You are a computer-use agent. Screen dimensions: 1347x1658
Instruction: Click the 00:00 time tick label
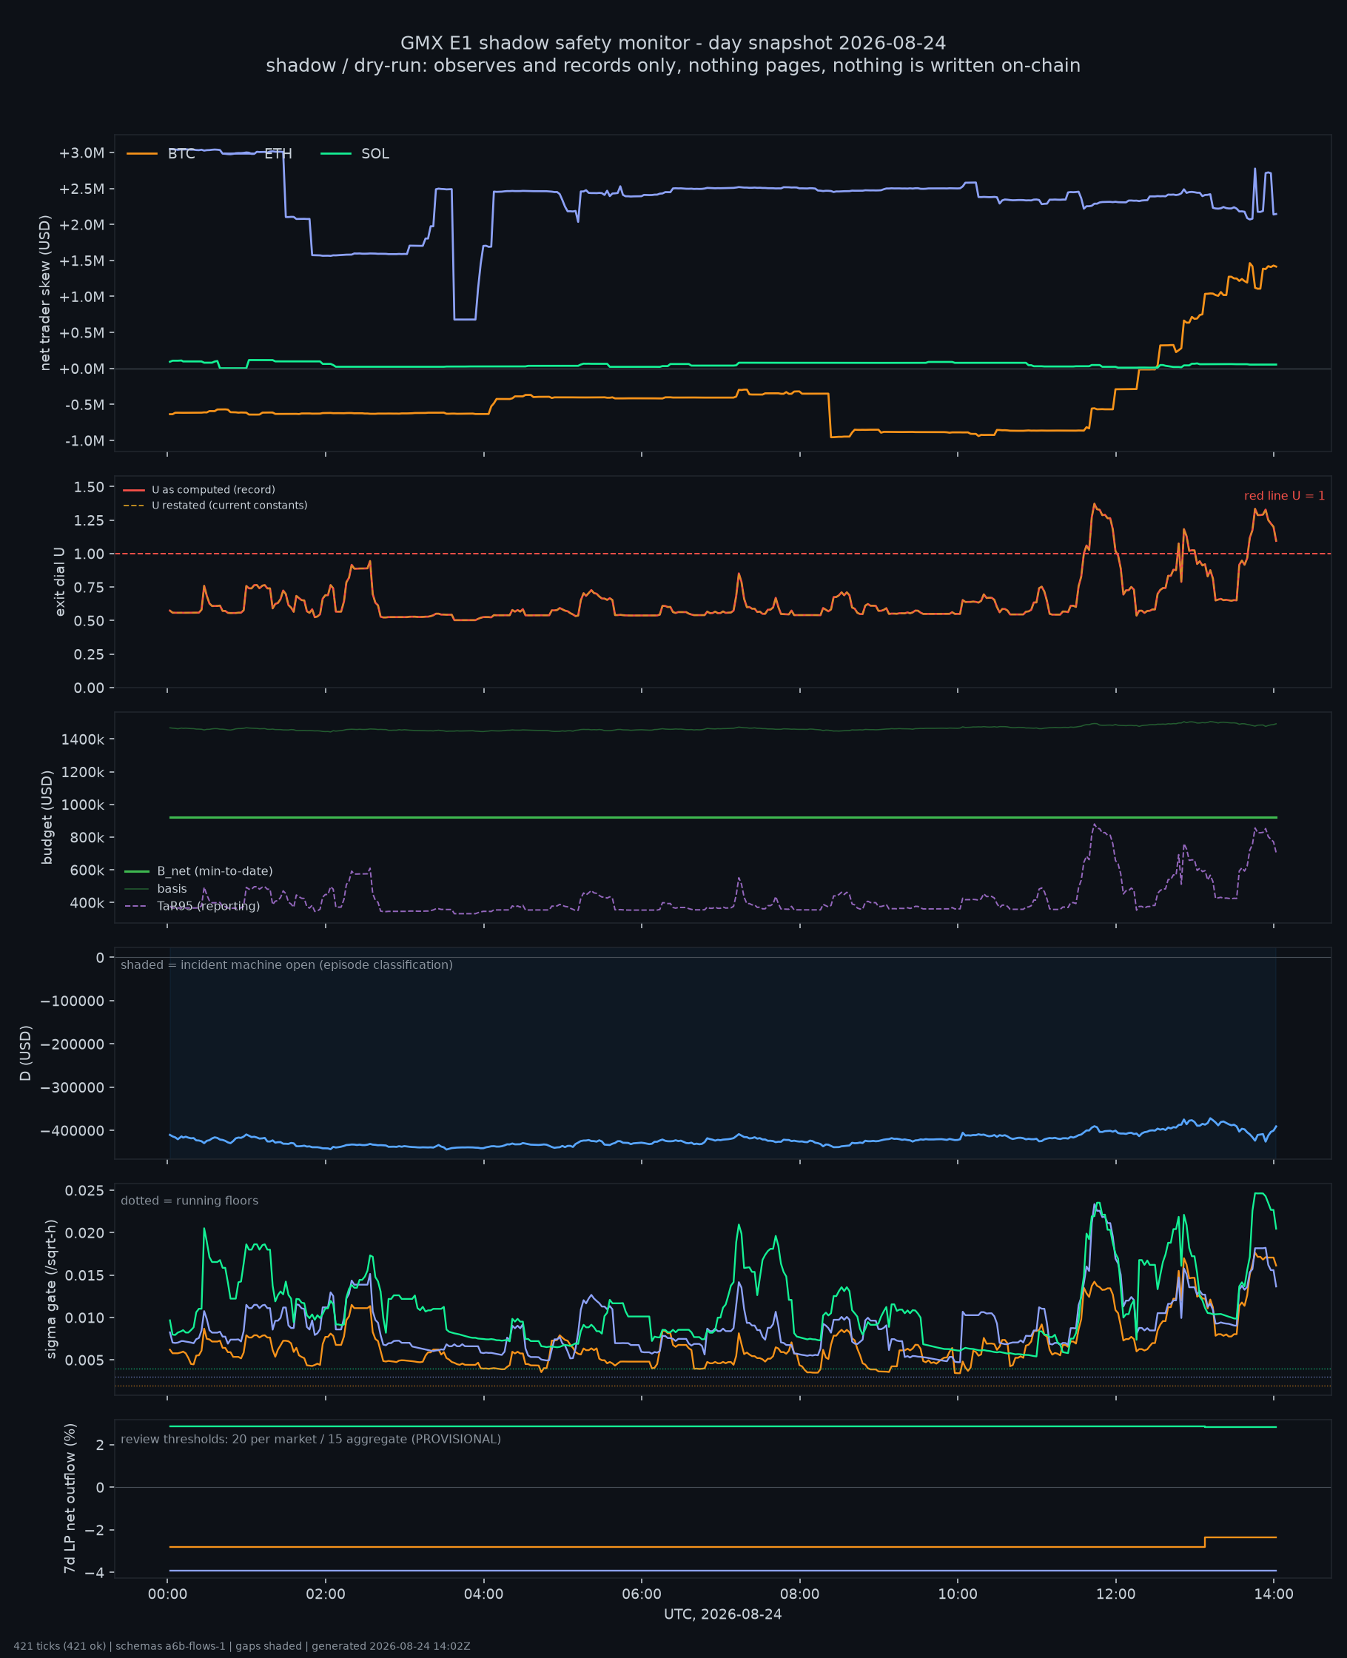pyautogui.click(x=167, y=1594)
